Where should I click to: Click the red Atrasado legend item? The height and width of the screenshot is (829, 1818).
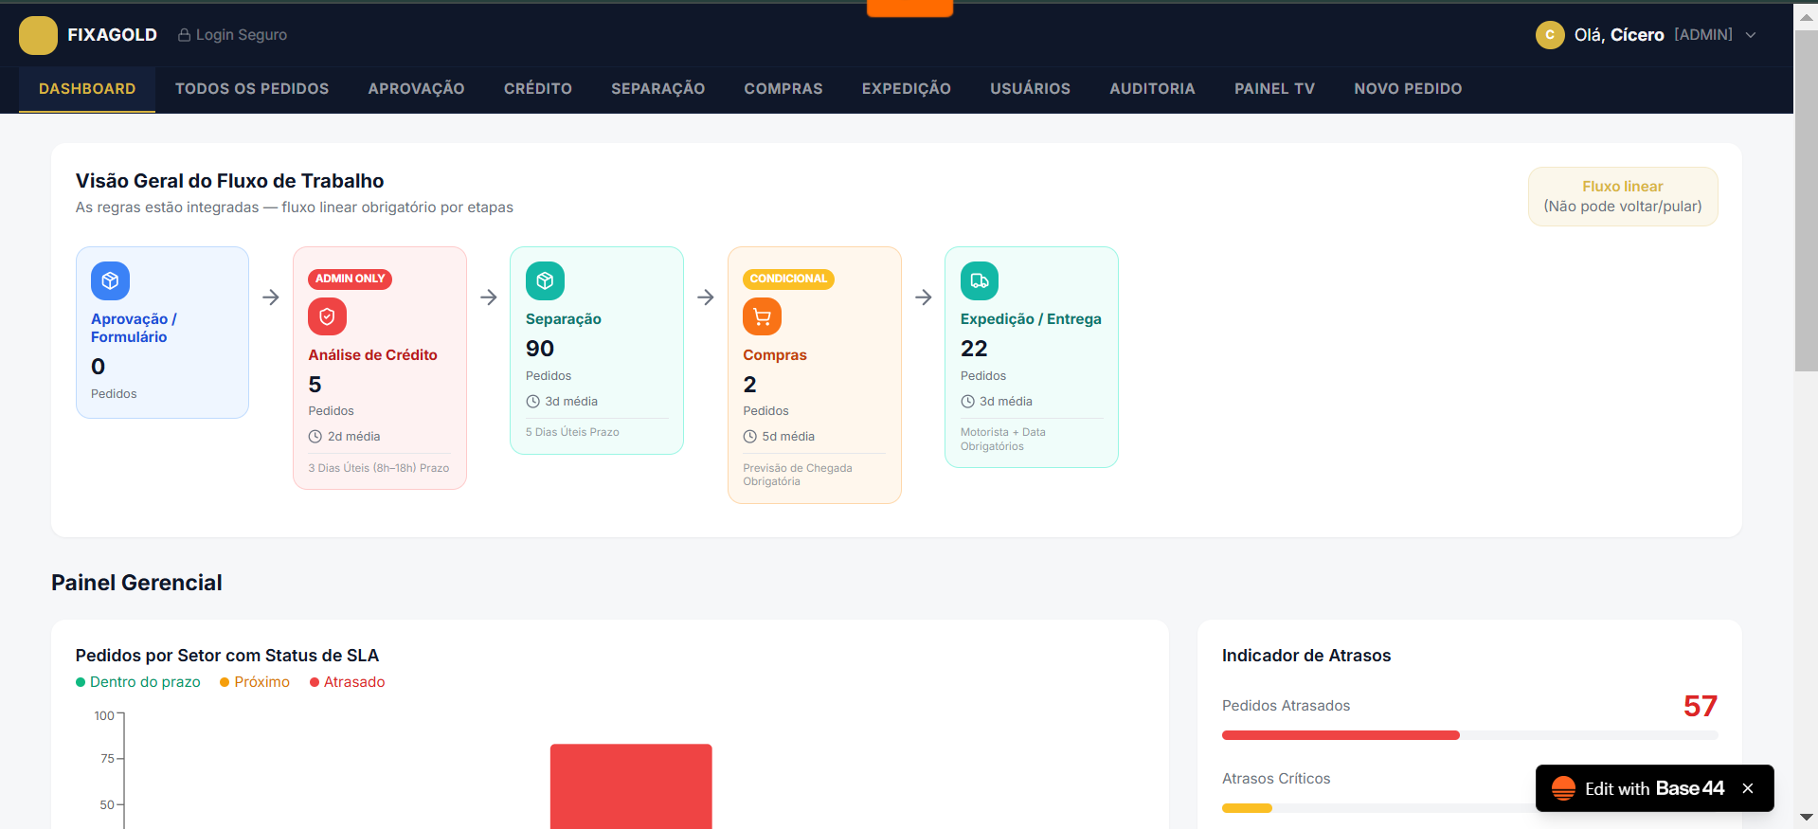point(348,682)
